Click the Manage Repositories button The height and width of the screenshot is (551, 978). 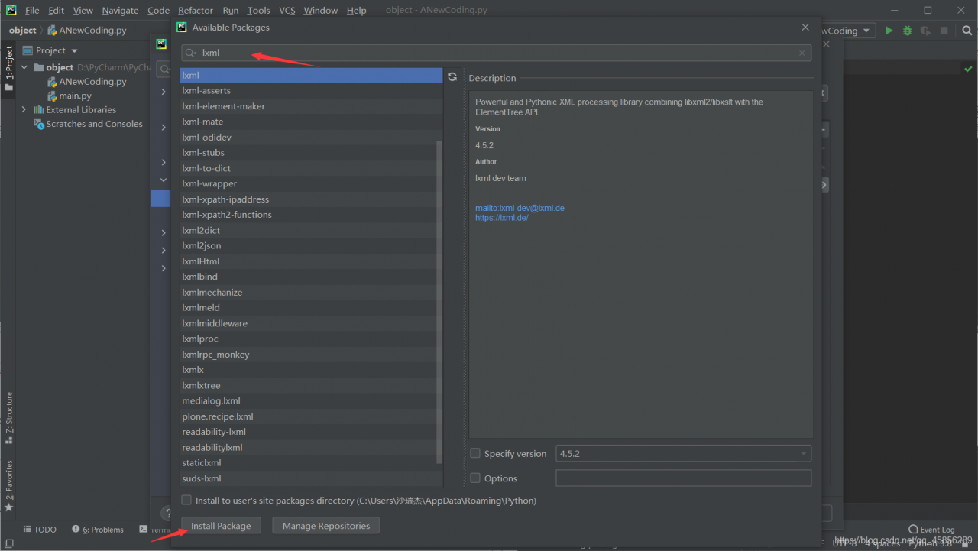point(326,526)
